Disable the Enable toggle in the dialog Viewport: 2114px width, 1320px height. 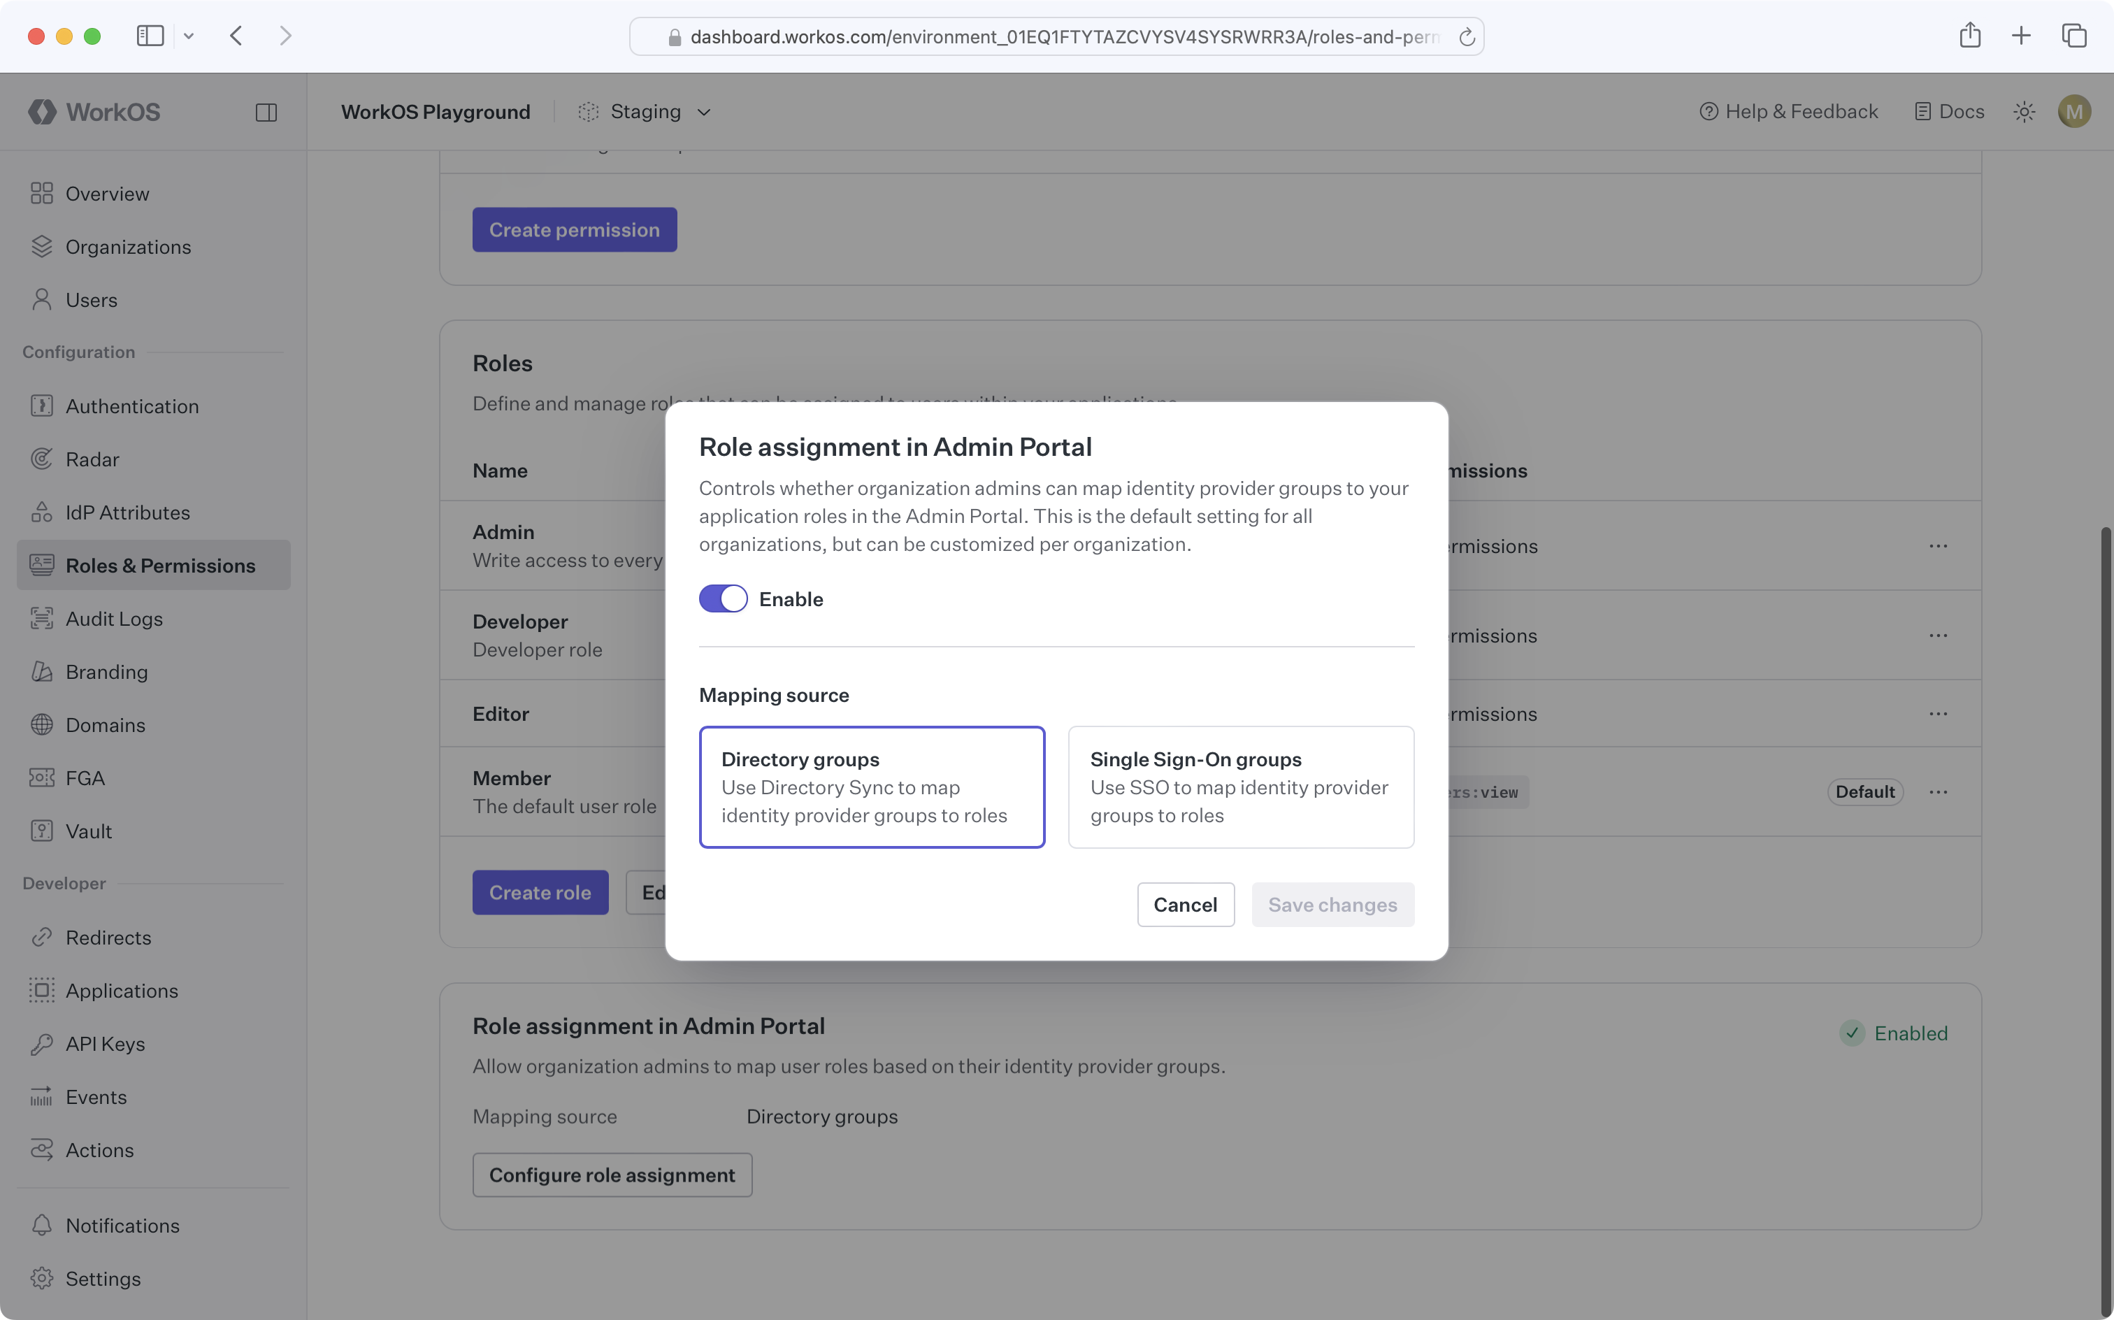pos(723,598)
